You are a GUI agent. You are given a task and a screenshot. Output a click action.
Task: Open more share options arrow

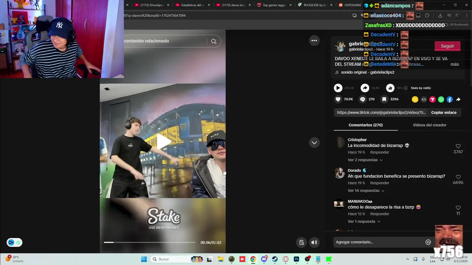coord(458,99)
